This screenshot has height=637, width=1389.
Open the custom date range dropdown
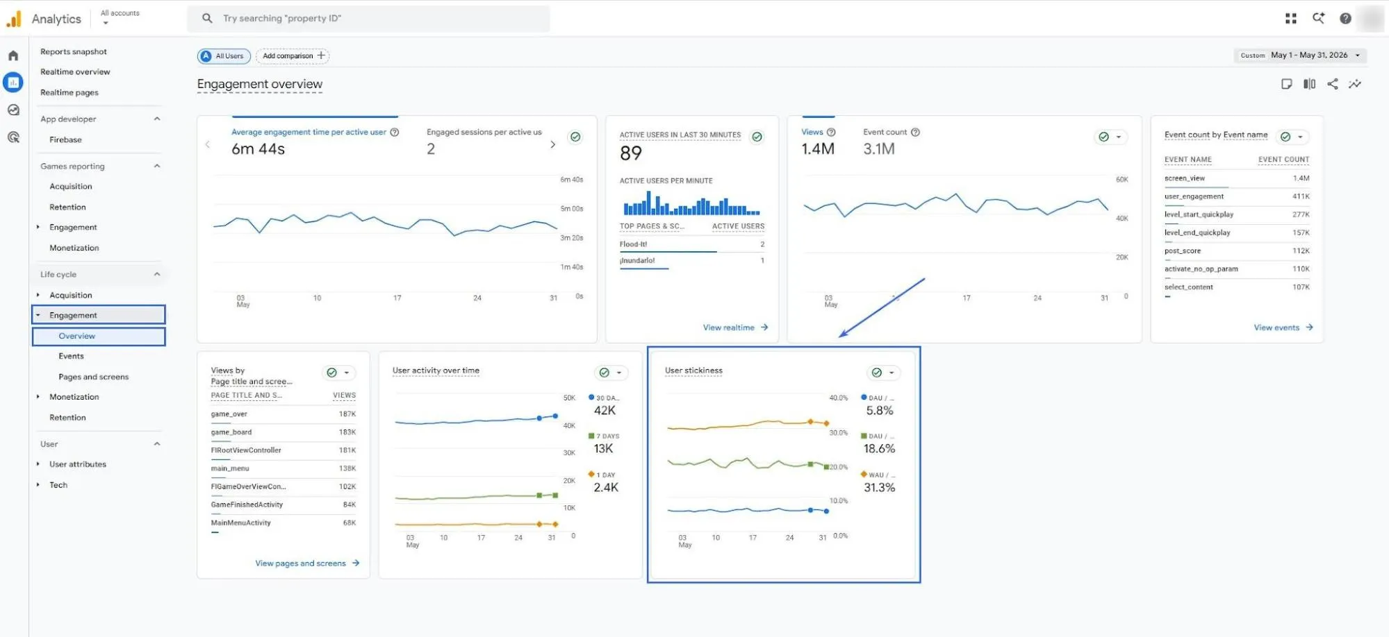point(1300,56)
